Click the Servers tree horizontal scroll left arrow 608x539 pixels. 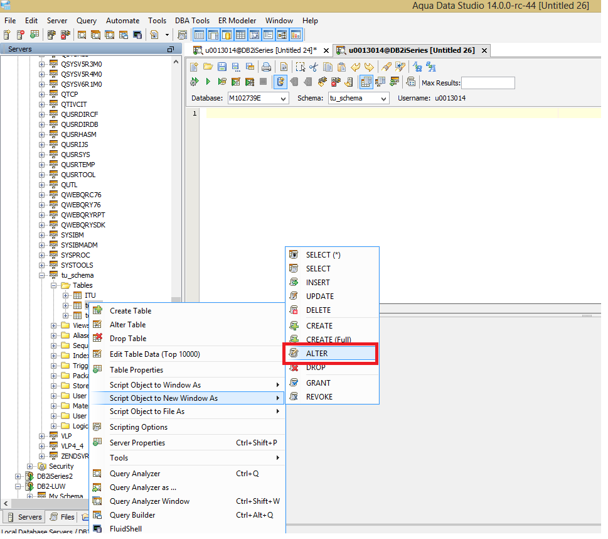6,503
